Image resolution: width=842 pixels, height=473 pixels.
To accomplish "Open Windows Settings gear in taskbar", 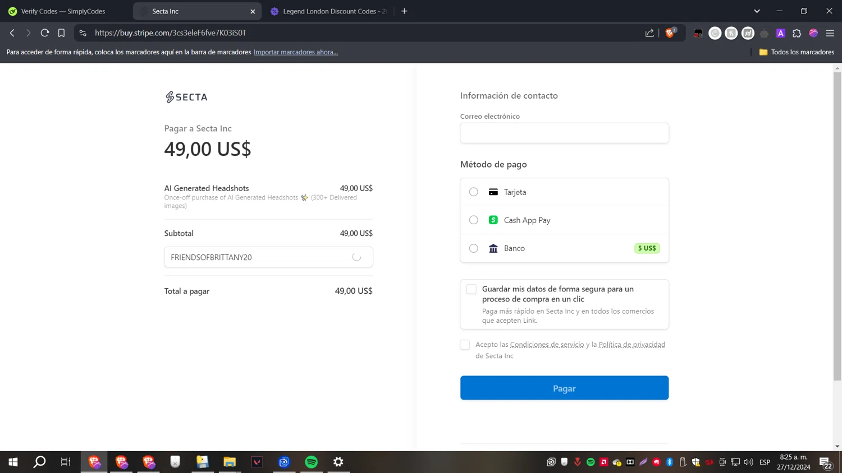I will [x=338, y=462].
